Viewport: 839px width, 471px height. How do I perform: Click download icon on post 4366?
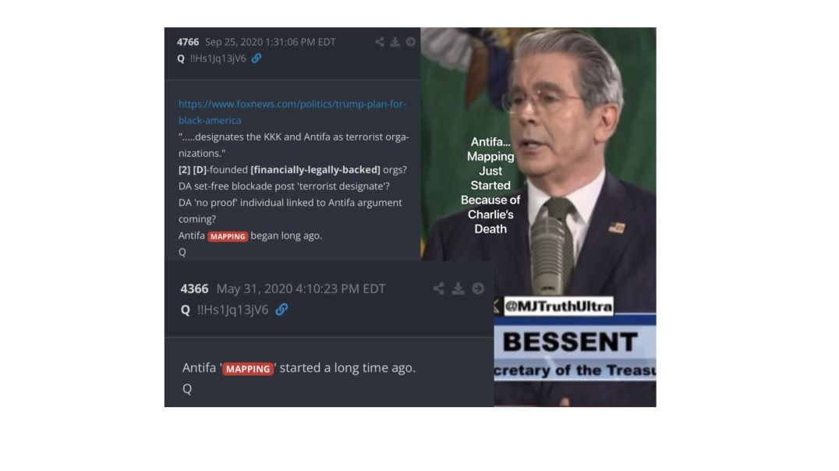pyautogui.click(x=458, y=289)
